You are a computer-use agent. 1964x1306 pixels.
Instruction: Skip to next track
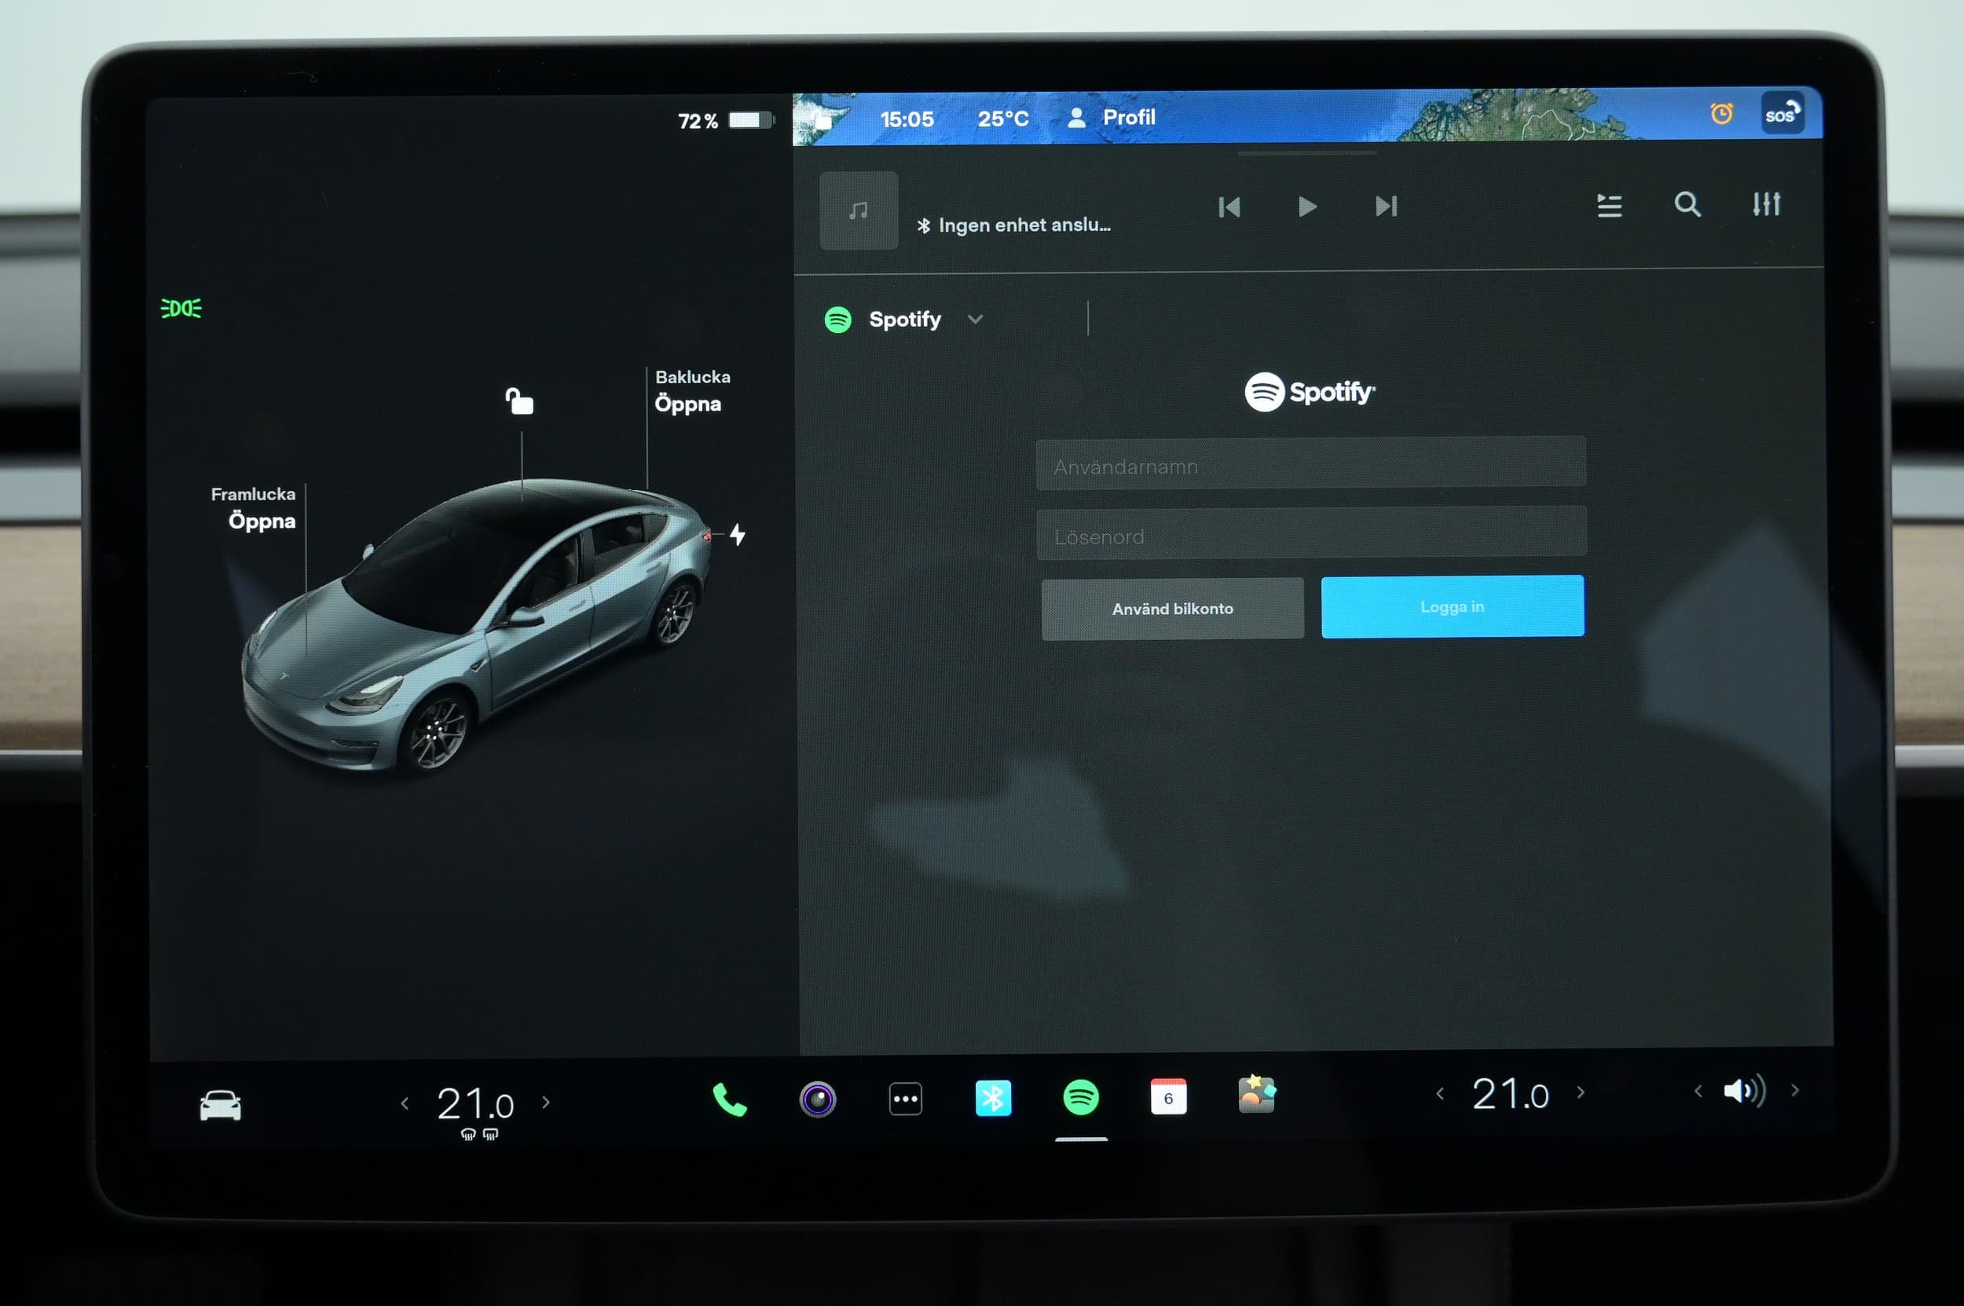1386,206
